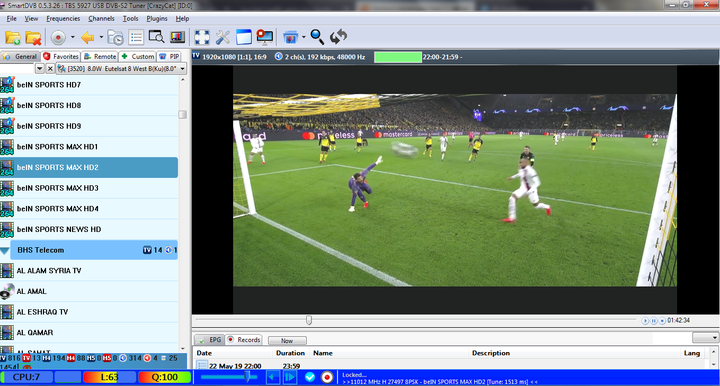Click the Description column header
The image size is (720, 386).
pyautogui.click(x=575, y=353)
